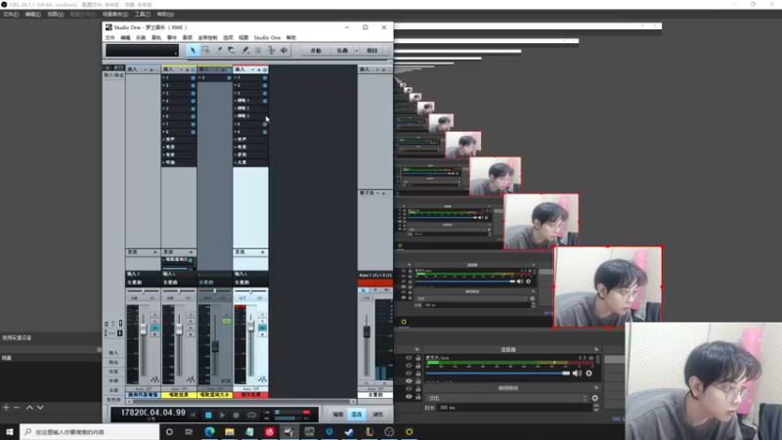The width and height of the screenshot is (782, 440).
Task: Toggle the Loop button in Studio One transport
Action: point(251,415)
